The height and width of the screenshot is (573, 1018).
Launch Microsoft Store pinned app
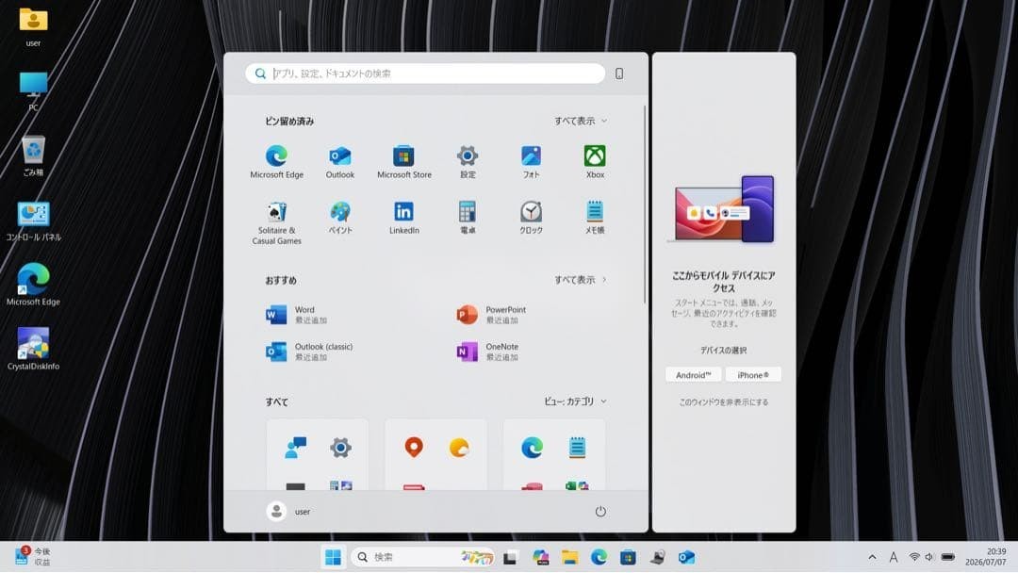tap(403, 161)
